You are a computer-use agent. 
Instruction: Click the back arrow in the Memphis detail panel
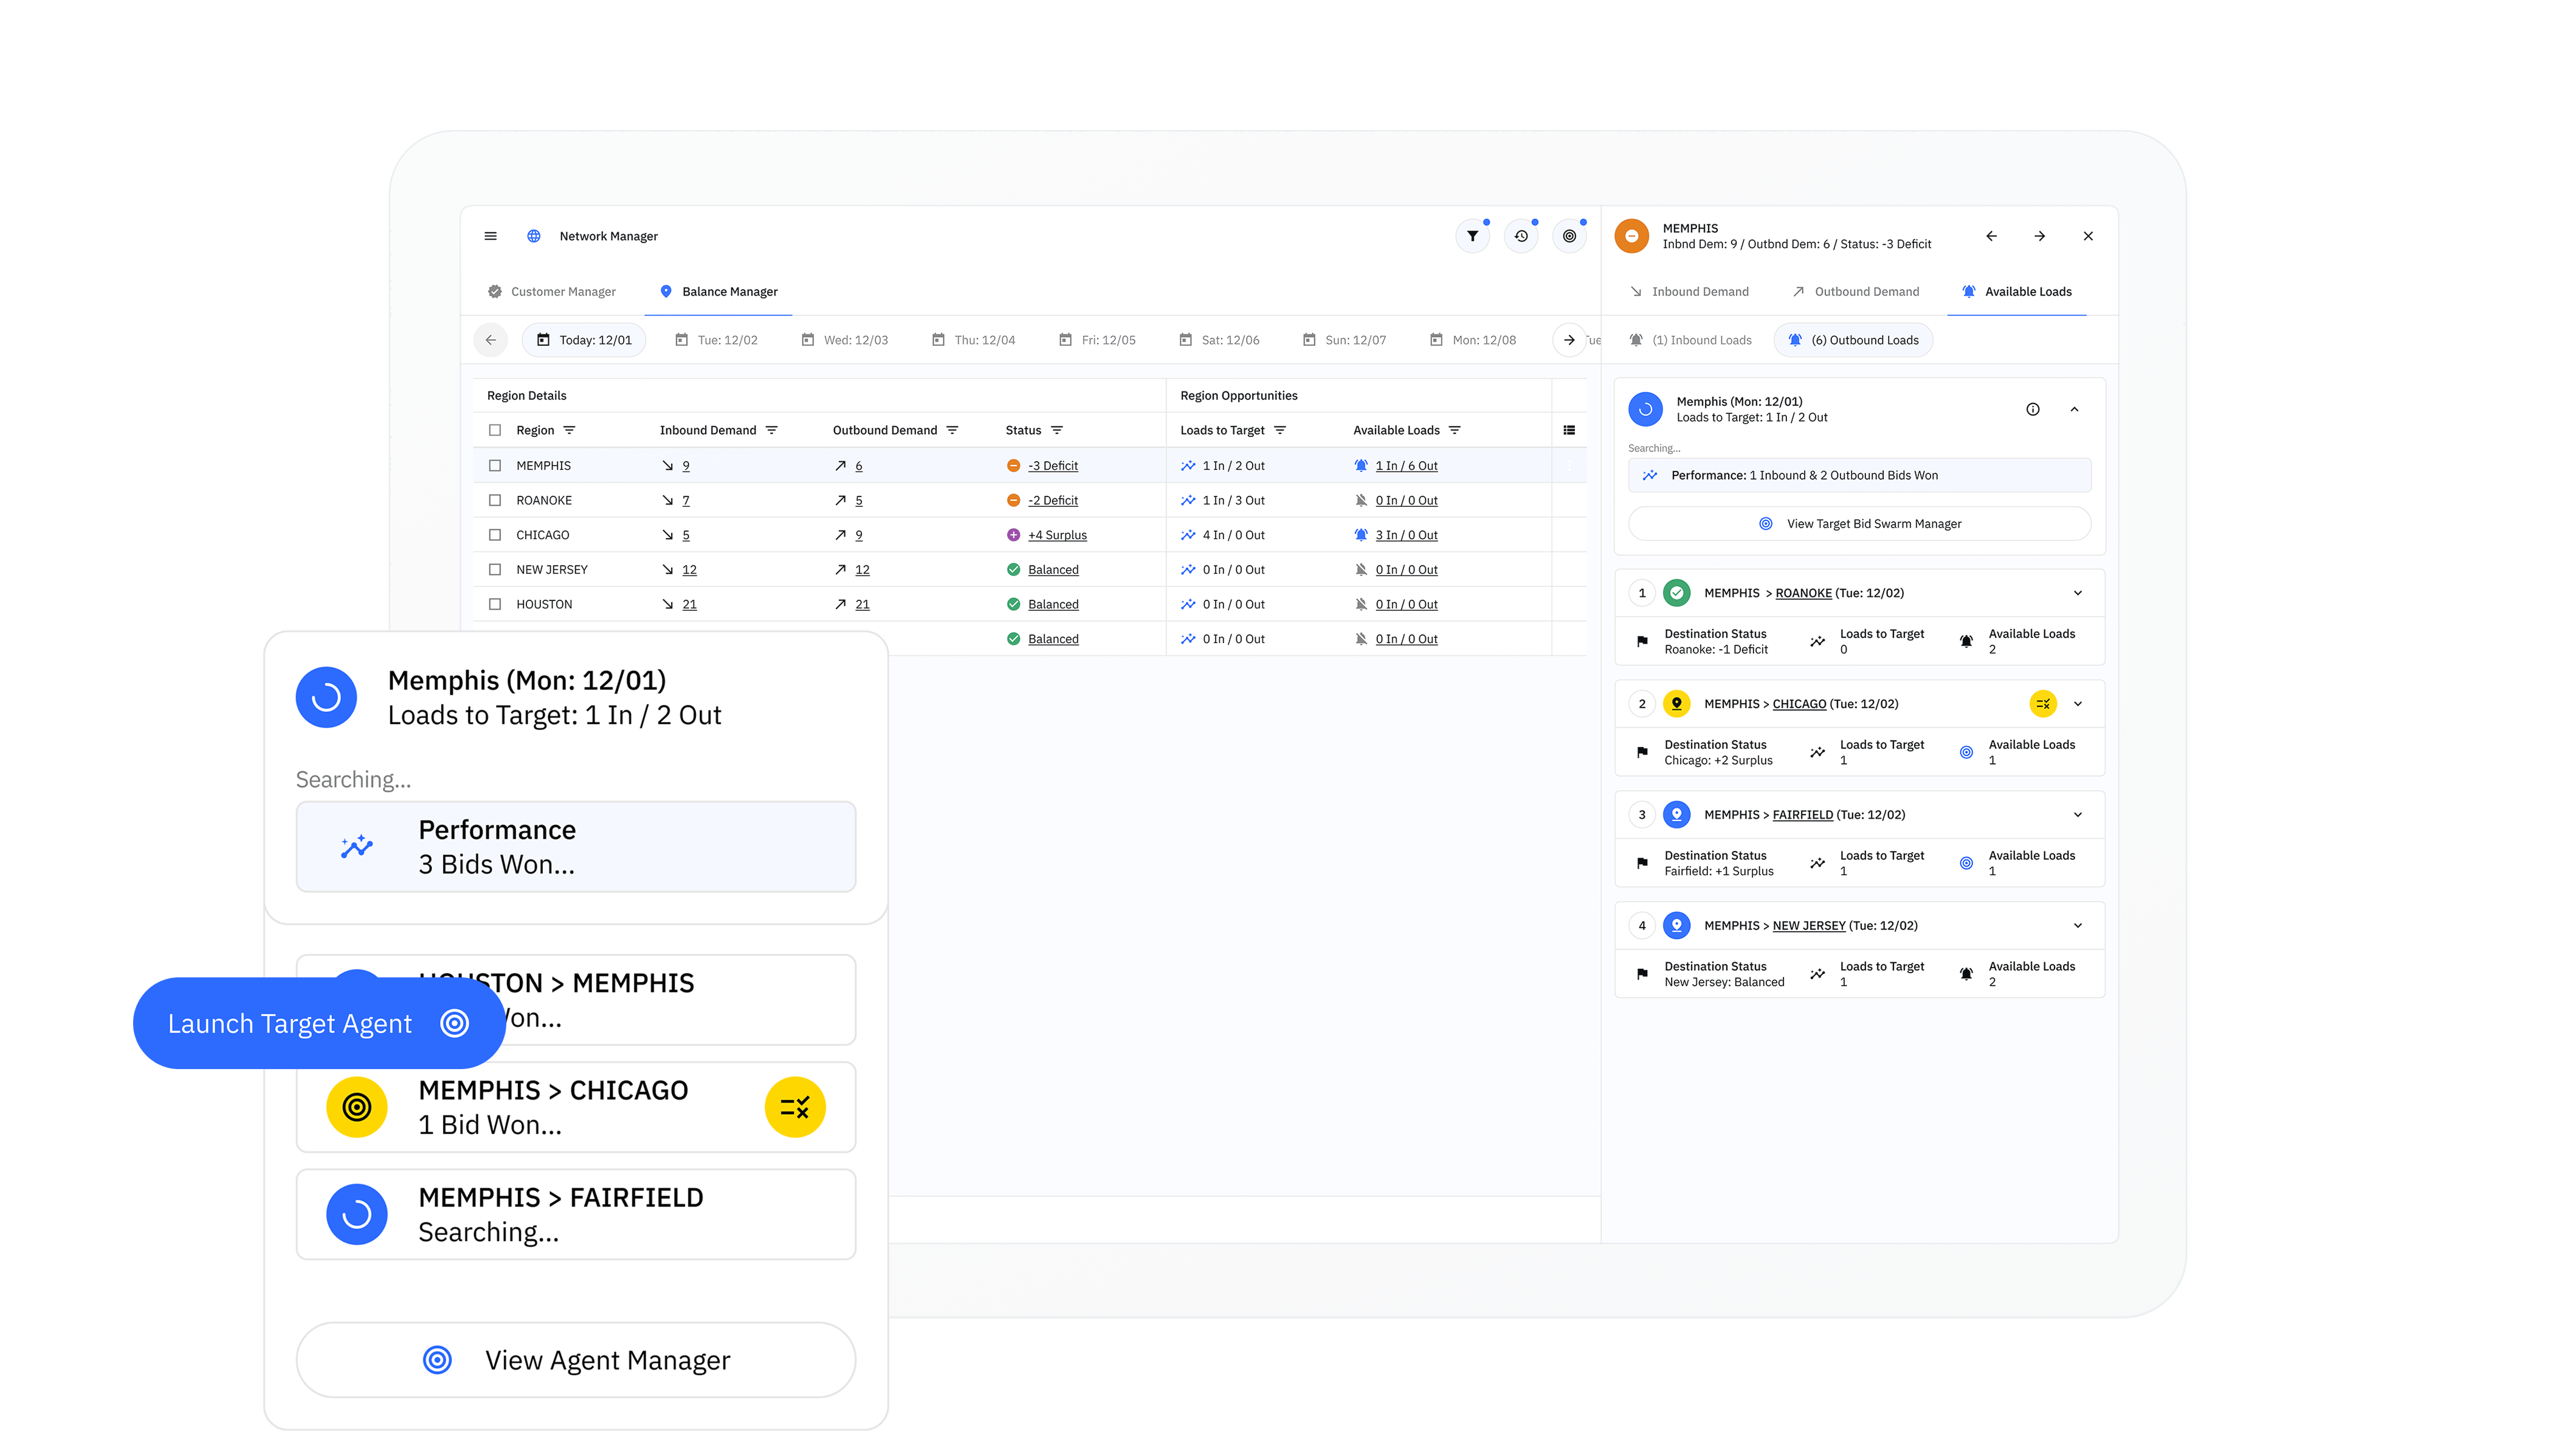pos(1991,236)
